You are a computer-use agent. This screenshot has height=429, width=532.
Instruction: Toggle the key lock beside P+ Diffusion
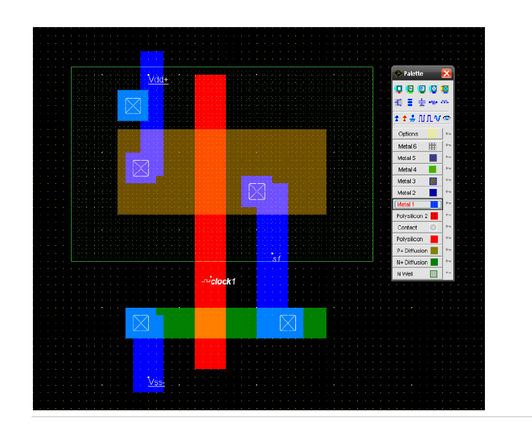coord(448,250)
